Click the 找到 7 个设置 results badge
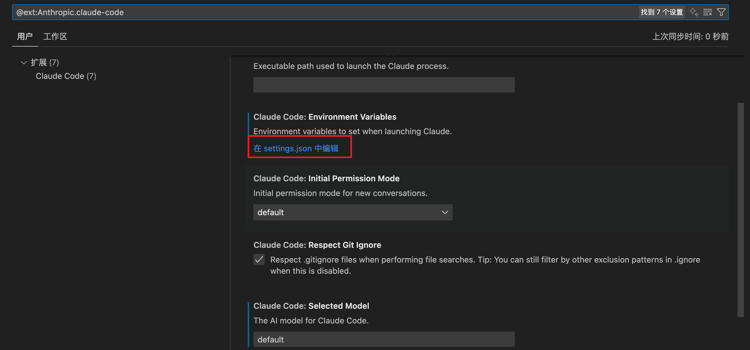 coord(662,12)
